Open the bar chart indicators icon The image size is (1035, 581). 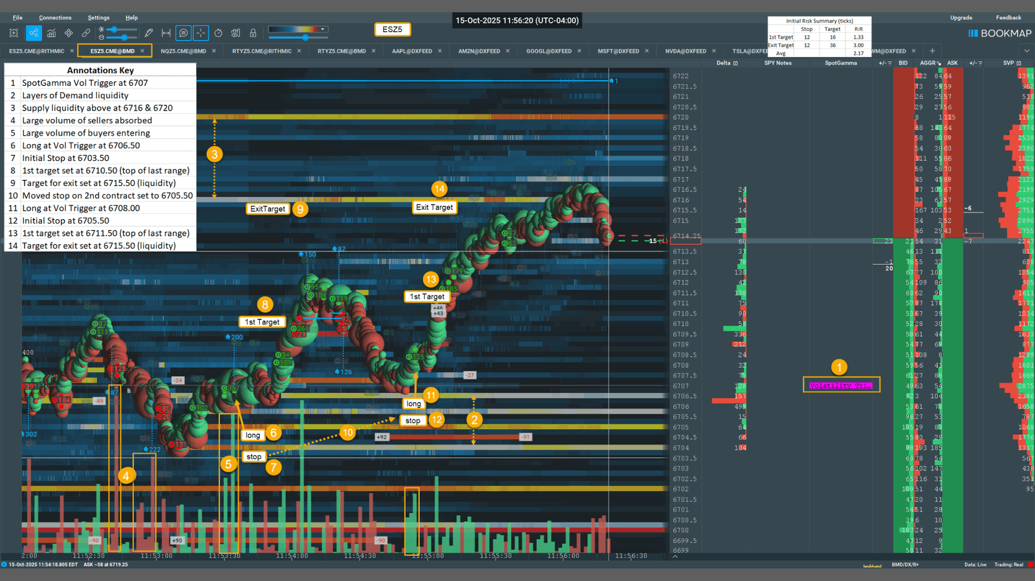tap(51, 33)
